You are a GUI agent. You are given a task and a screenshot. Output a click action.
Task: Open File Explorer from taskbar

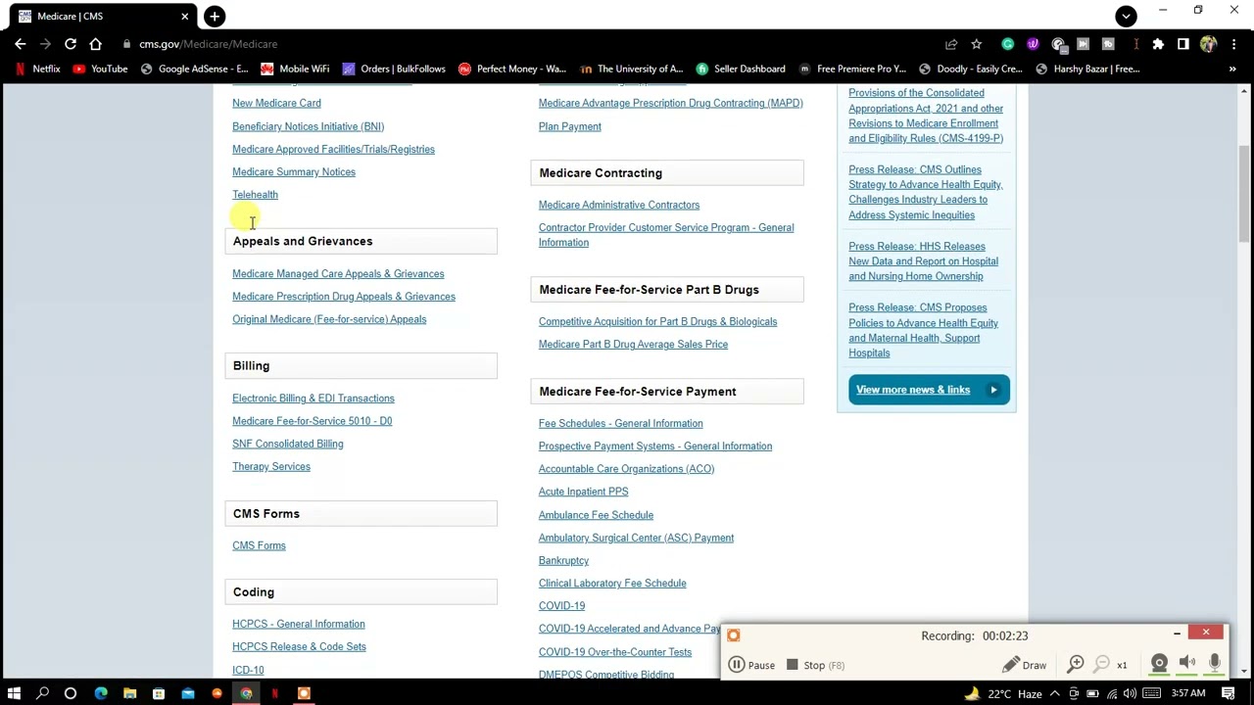(x=129, y=694)
